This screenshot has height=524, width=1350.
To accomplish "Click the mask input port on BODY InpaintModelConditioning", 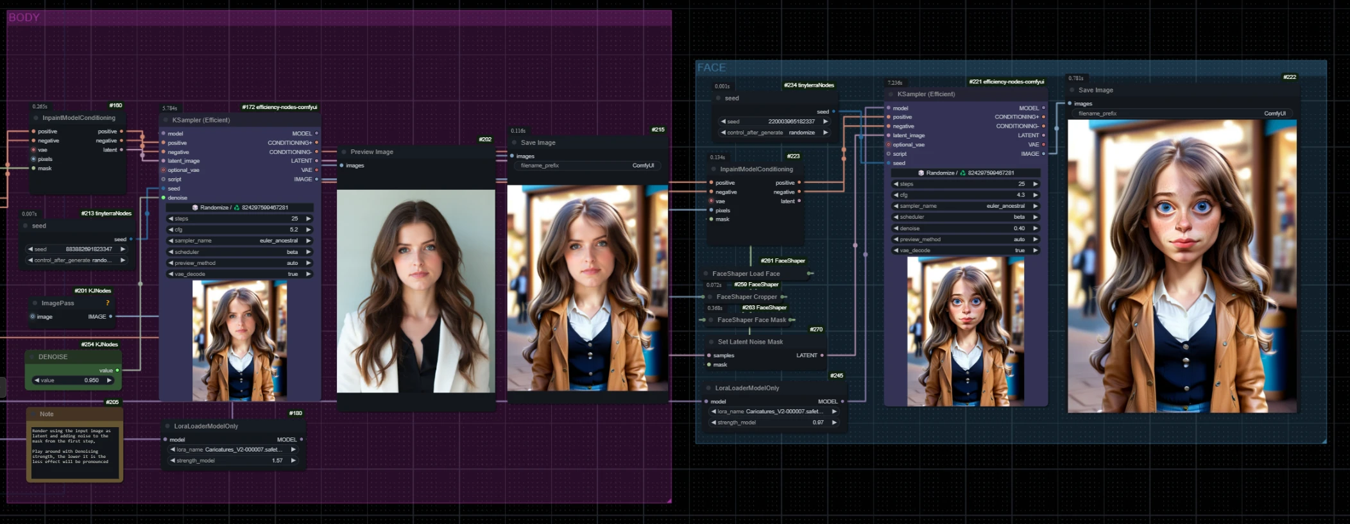I will click(x=33, y=168).
